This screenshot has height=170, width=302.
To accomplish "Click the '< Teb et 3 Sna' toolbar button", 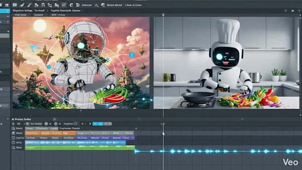I will [x=133, y=5].
